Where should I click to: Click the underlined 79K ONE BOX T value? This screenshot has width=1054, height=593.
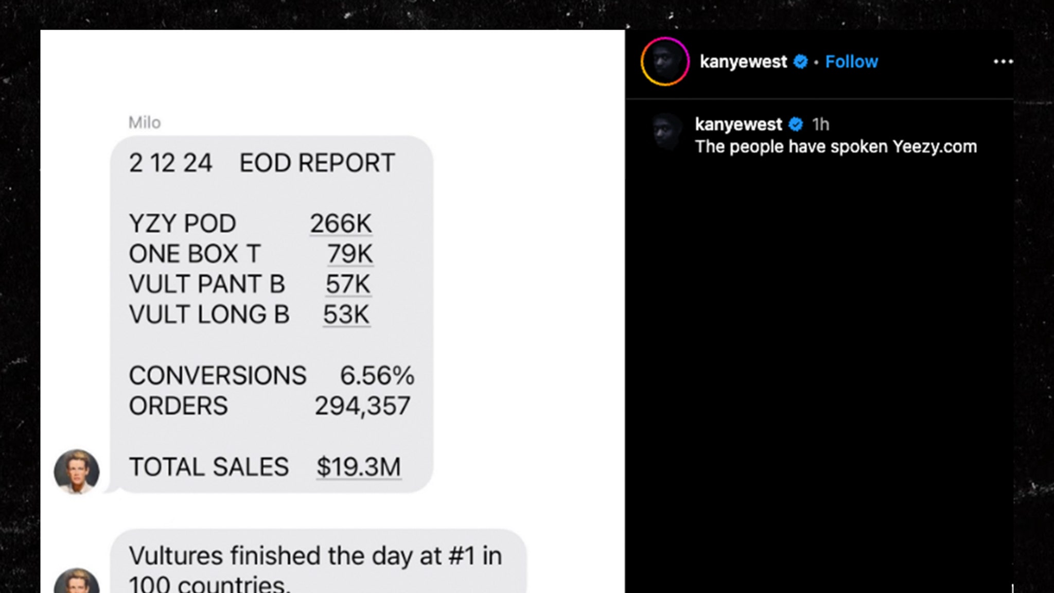click(349, 253)
